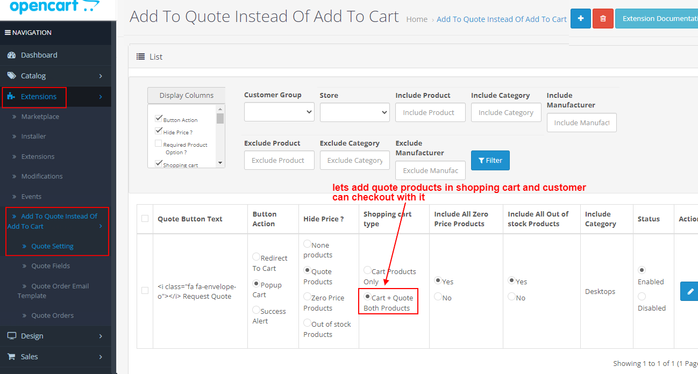This screenshot has height=374, width=698.
Task: Select Zero Price Products radio option
Action: pos(307,297)
